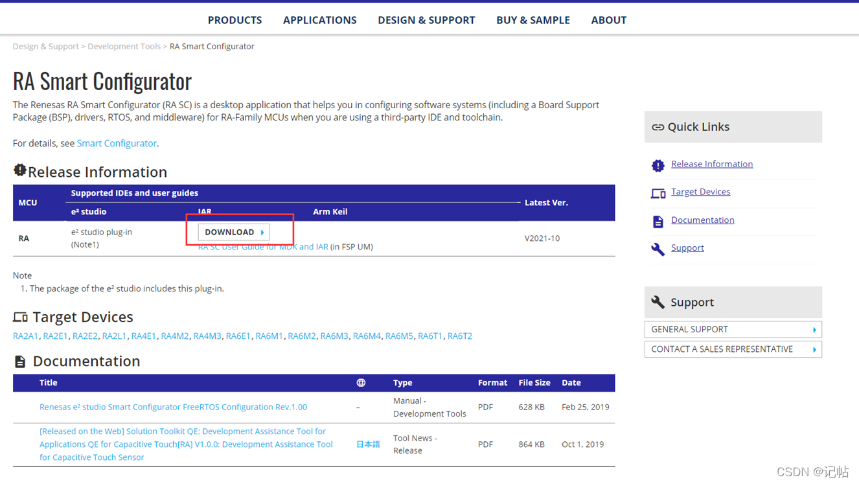Image resolution: width=859 pixels, height=484 pixels.
Task: Open Release Information quick link
Action: [x=712, y=164]
